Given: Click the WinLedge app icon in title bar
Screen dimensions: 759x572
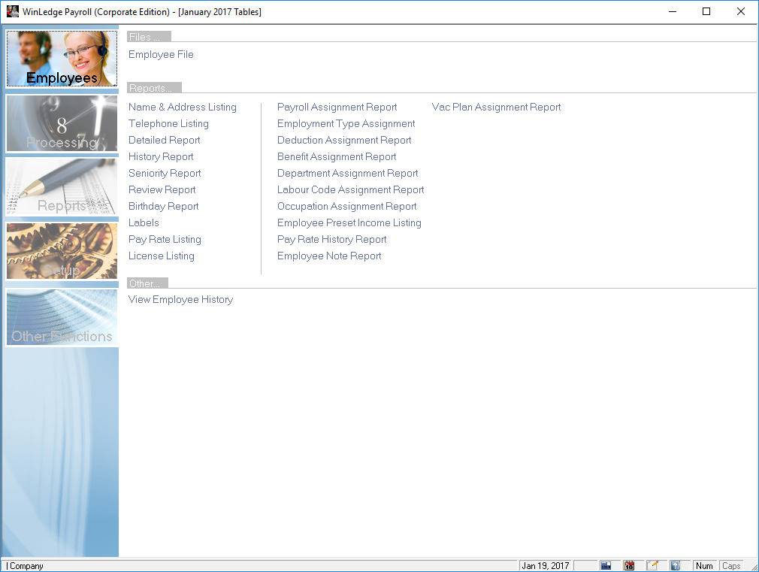Looking at the screenshot, I should 12,12.
